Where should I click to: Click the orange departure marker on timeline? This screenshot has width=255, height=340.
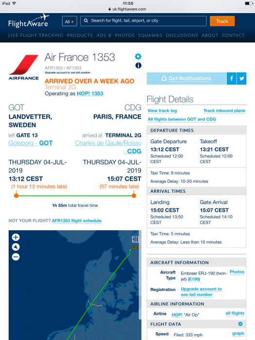tap(16, 196)
